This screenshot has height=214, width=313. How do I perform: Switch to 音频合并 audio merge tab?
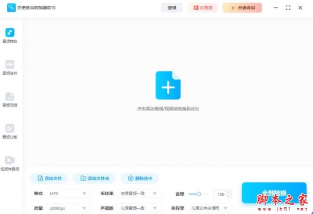(10, 67)
